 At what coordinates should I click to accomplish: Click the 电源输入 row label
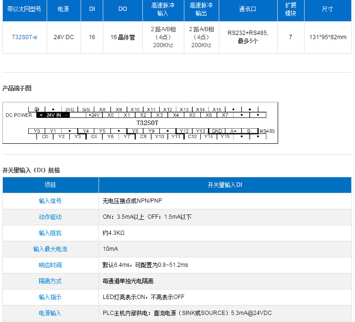point(50,313)
